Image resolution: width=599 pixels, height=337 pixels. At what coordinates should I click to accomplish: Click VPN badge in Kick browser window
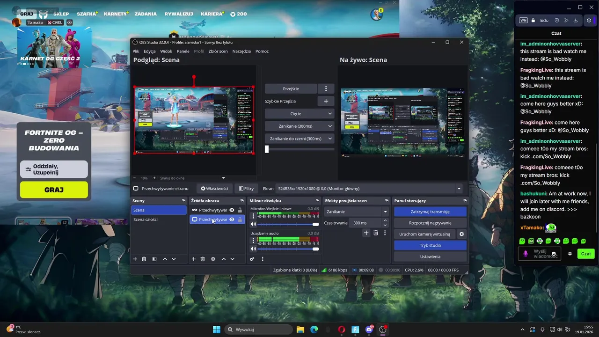tap(523, 21)
